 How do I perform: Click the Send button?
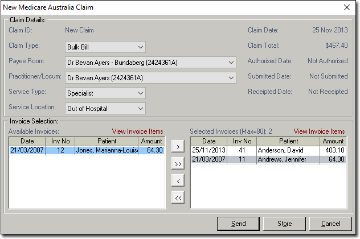pyautogui.click(x=239, y=224)
